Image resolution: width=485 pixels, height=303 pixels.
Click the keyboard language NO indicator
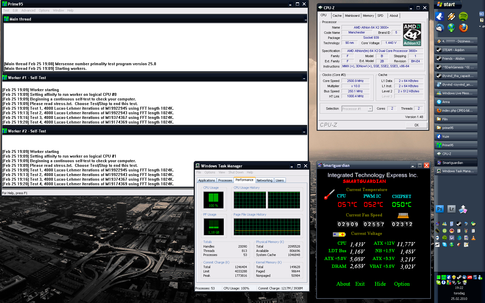[x=482, y=14]
